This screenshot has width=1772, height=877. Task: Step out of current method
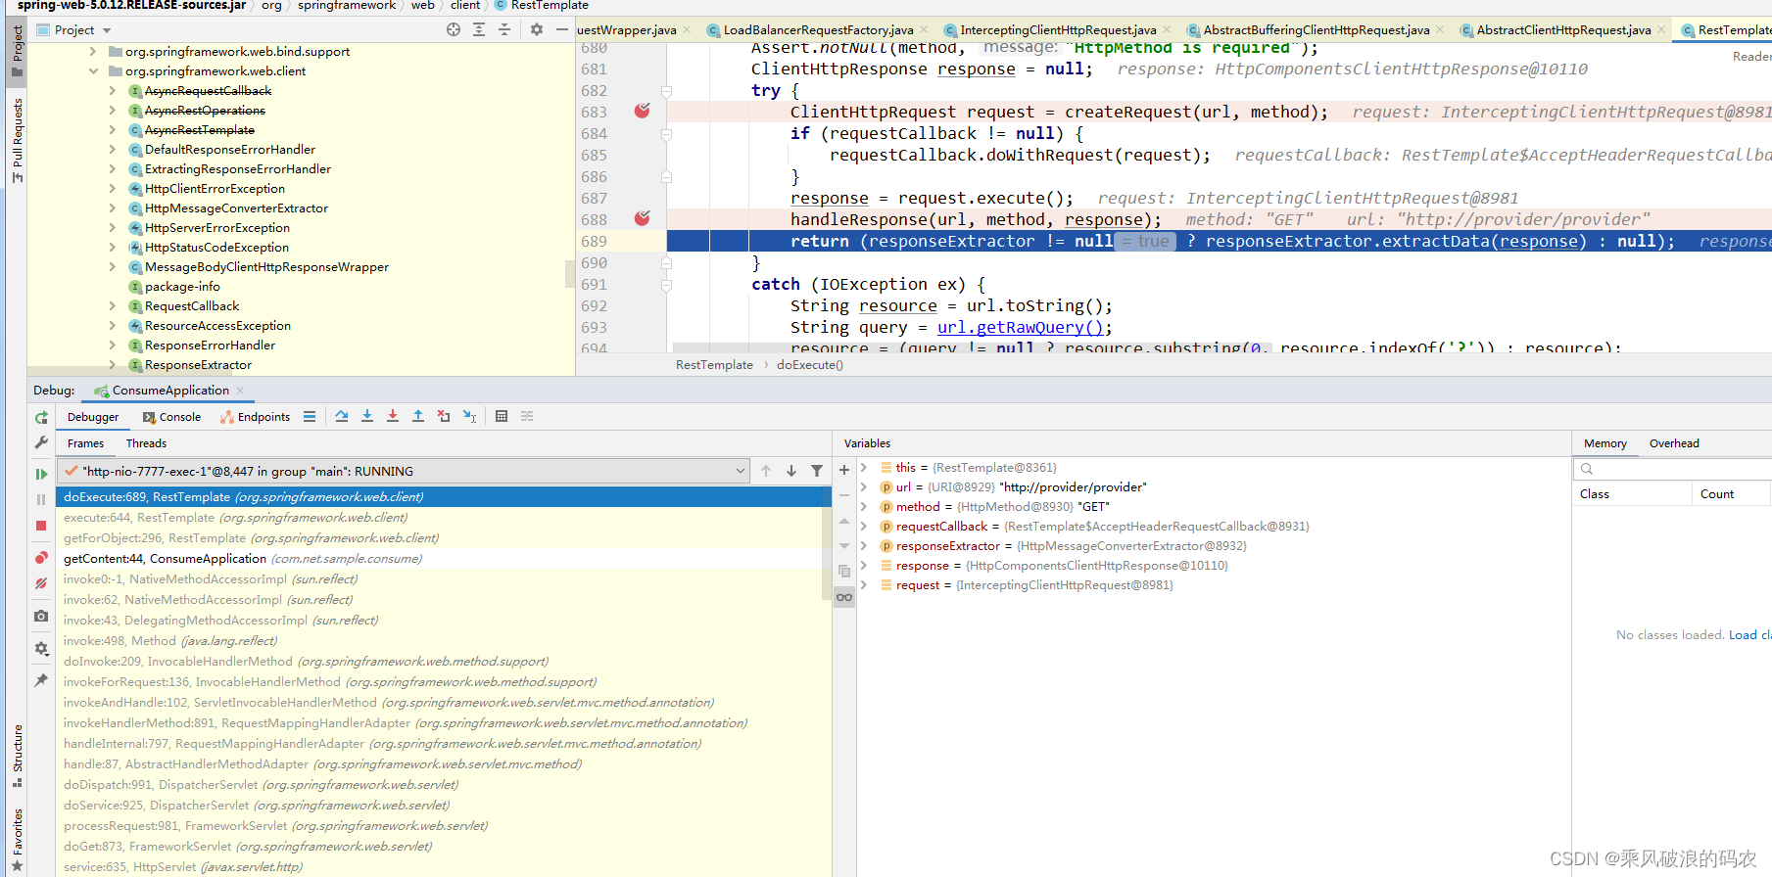[x=418, y=416]
